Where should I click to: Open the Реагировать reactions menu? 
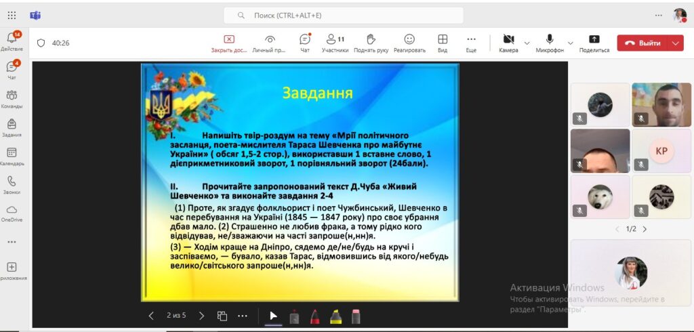[409, 42]
